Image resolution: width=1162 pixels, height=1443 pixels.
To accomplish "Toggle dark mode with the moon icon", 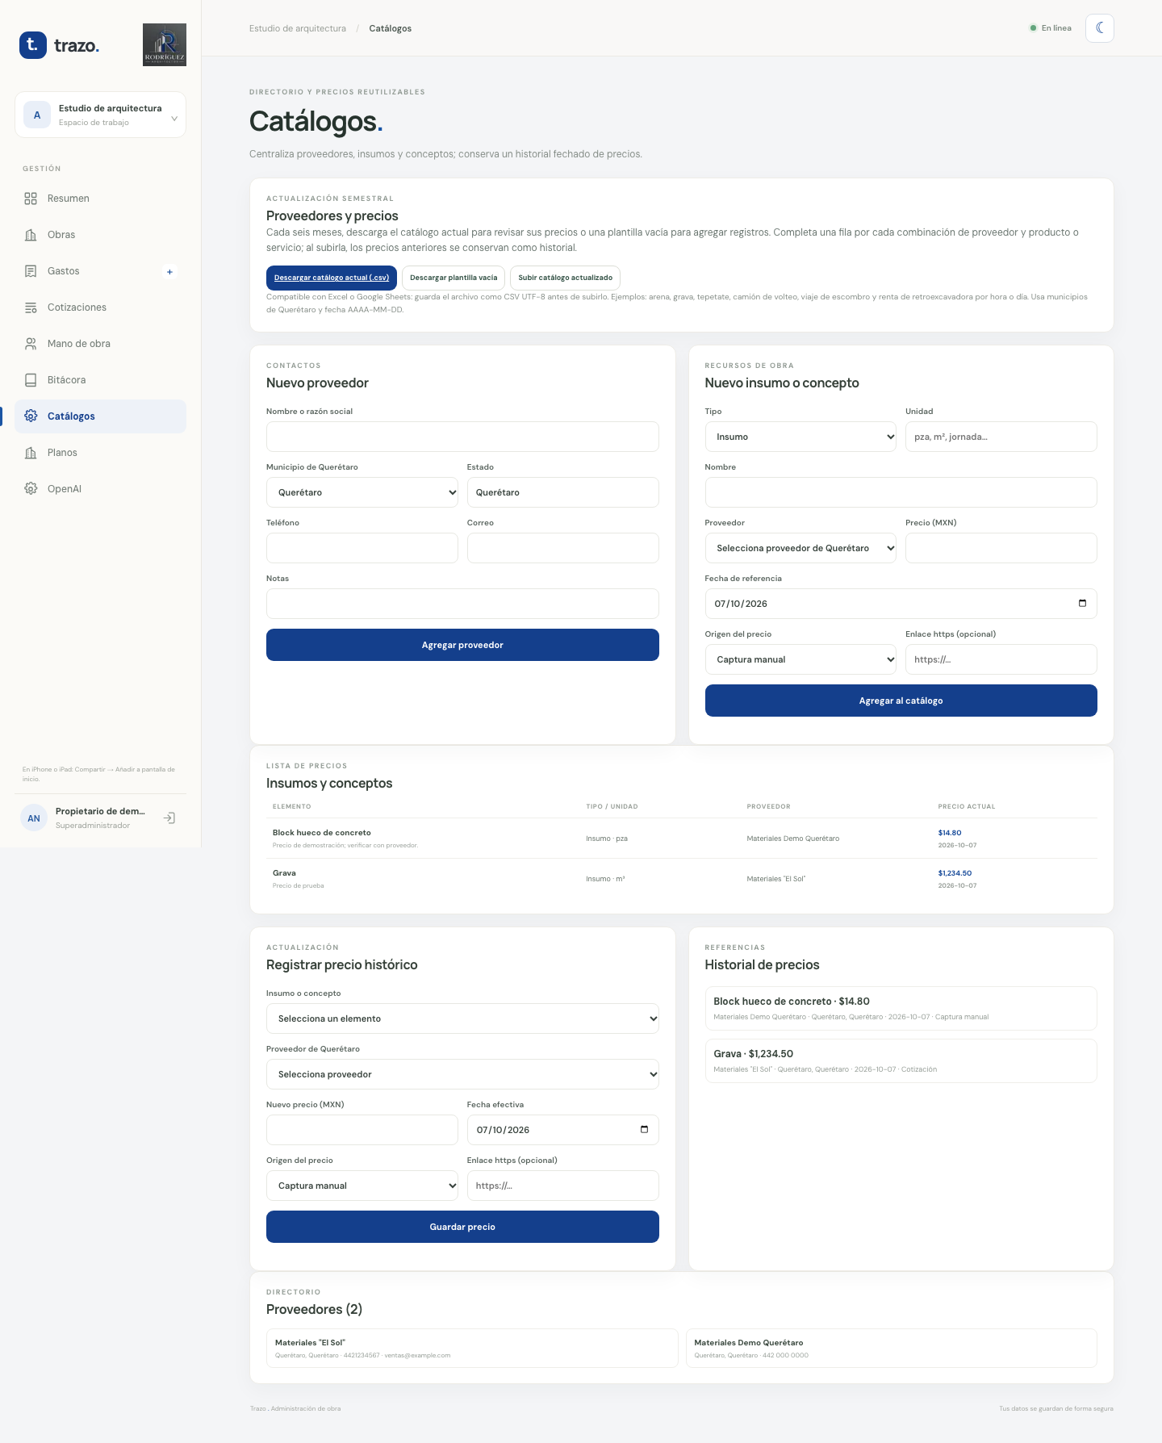I will pyautogui.click(x=1099, y=28).
